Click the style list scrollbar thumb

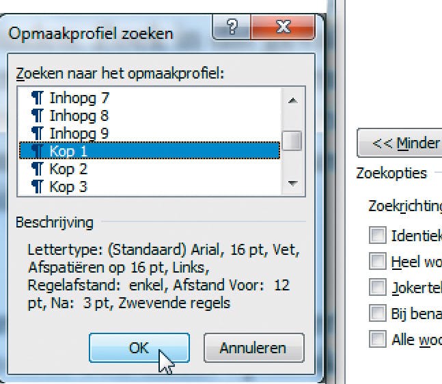click(x=292, y=140)
